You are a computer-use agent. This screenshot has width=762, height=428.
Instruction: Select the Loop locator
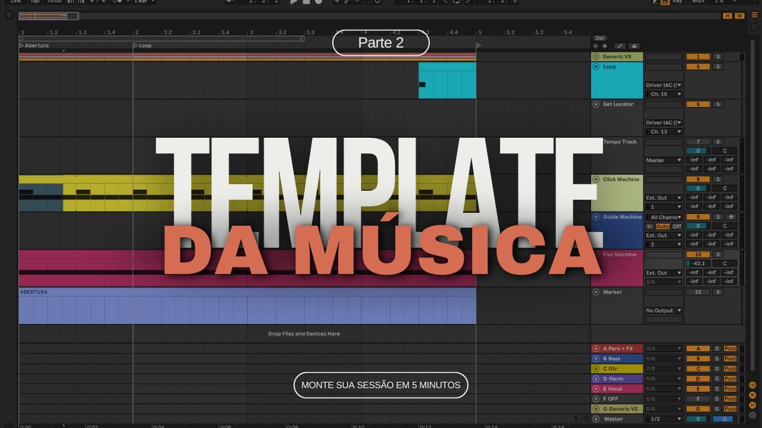tap(142, 46)
